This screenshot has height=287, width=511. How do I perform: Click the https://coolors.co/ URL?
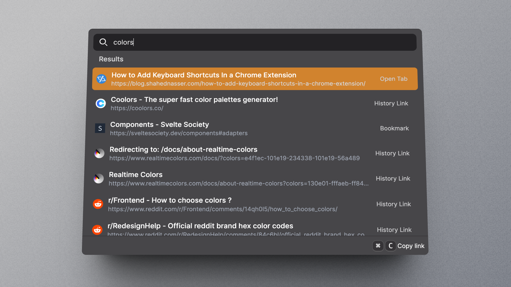coord(137,108)
